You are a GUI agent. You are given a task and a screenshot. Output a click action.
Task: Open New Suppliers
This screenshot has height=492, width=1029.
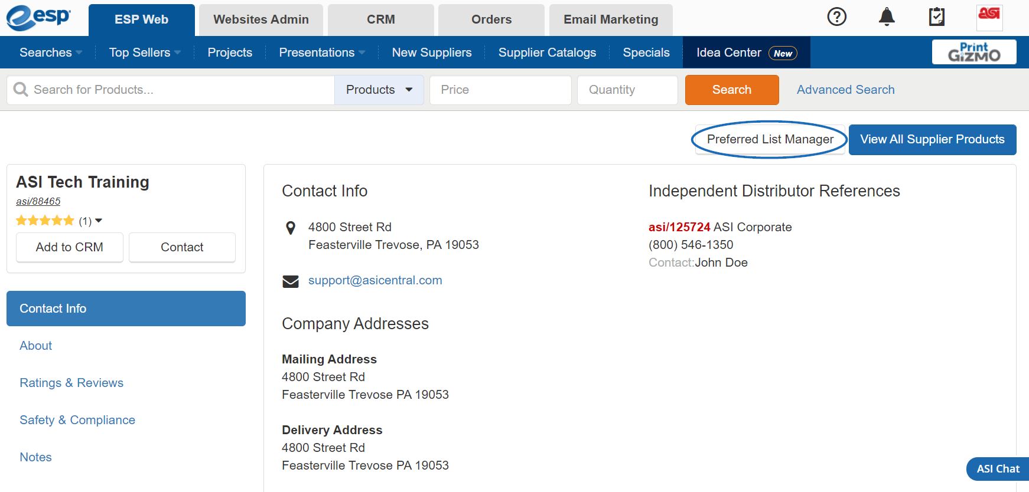click(x=432, y=53)
